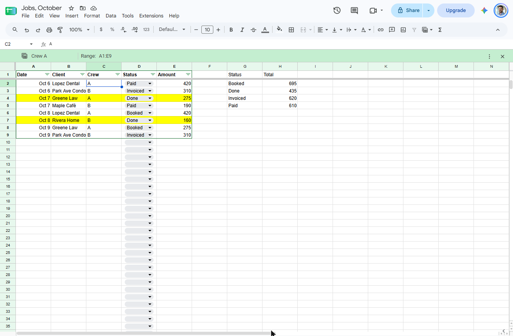Open the text wrapping dropdown

coord(352,30)
